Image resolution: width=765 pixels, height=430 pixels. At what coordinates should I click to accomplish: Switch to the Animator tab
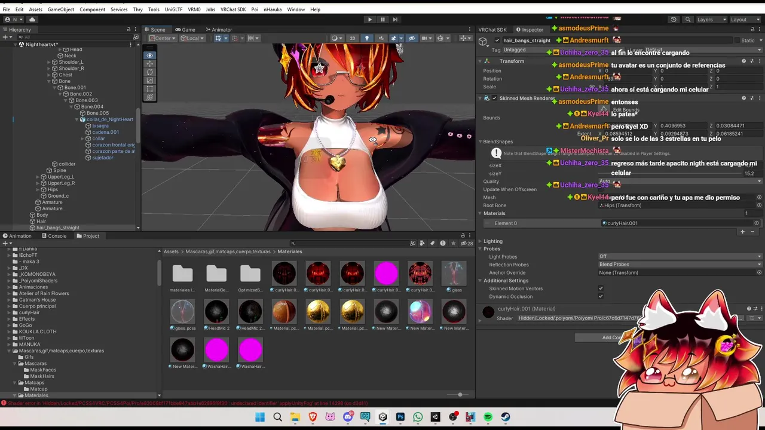coord(218,29)
